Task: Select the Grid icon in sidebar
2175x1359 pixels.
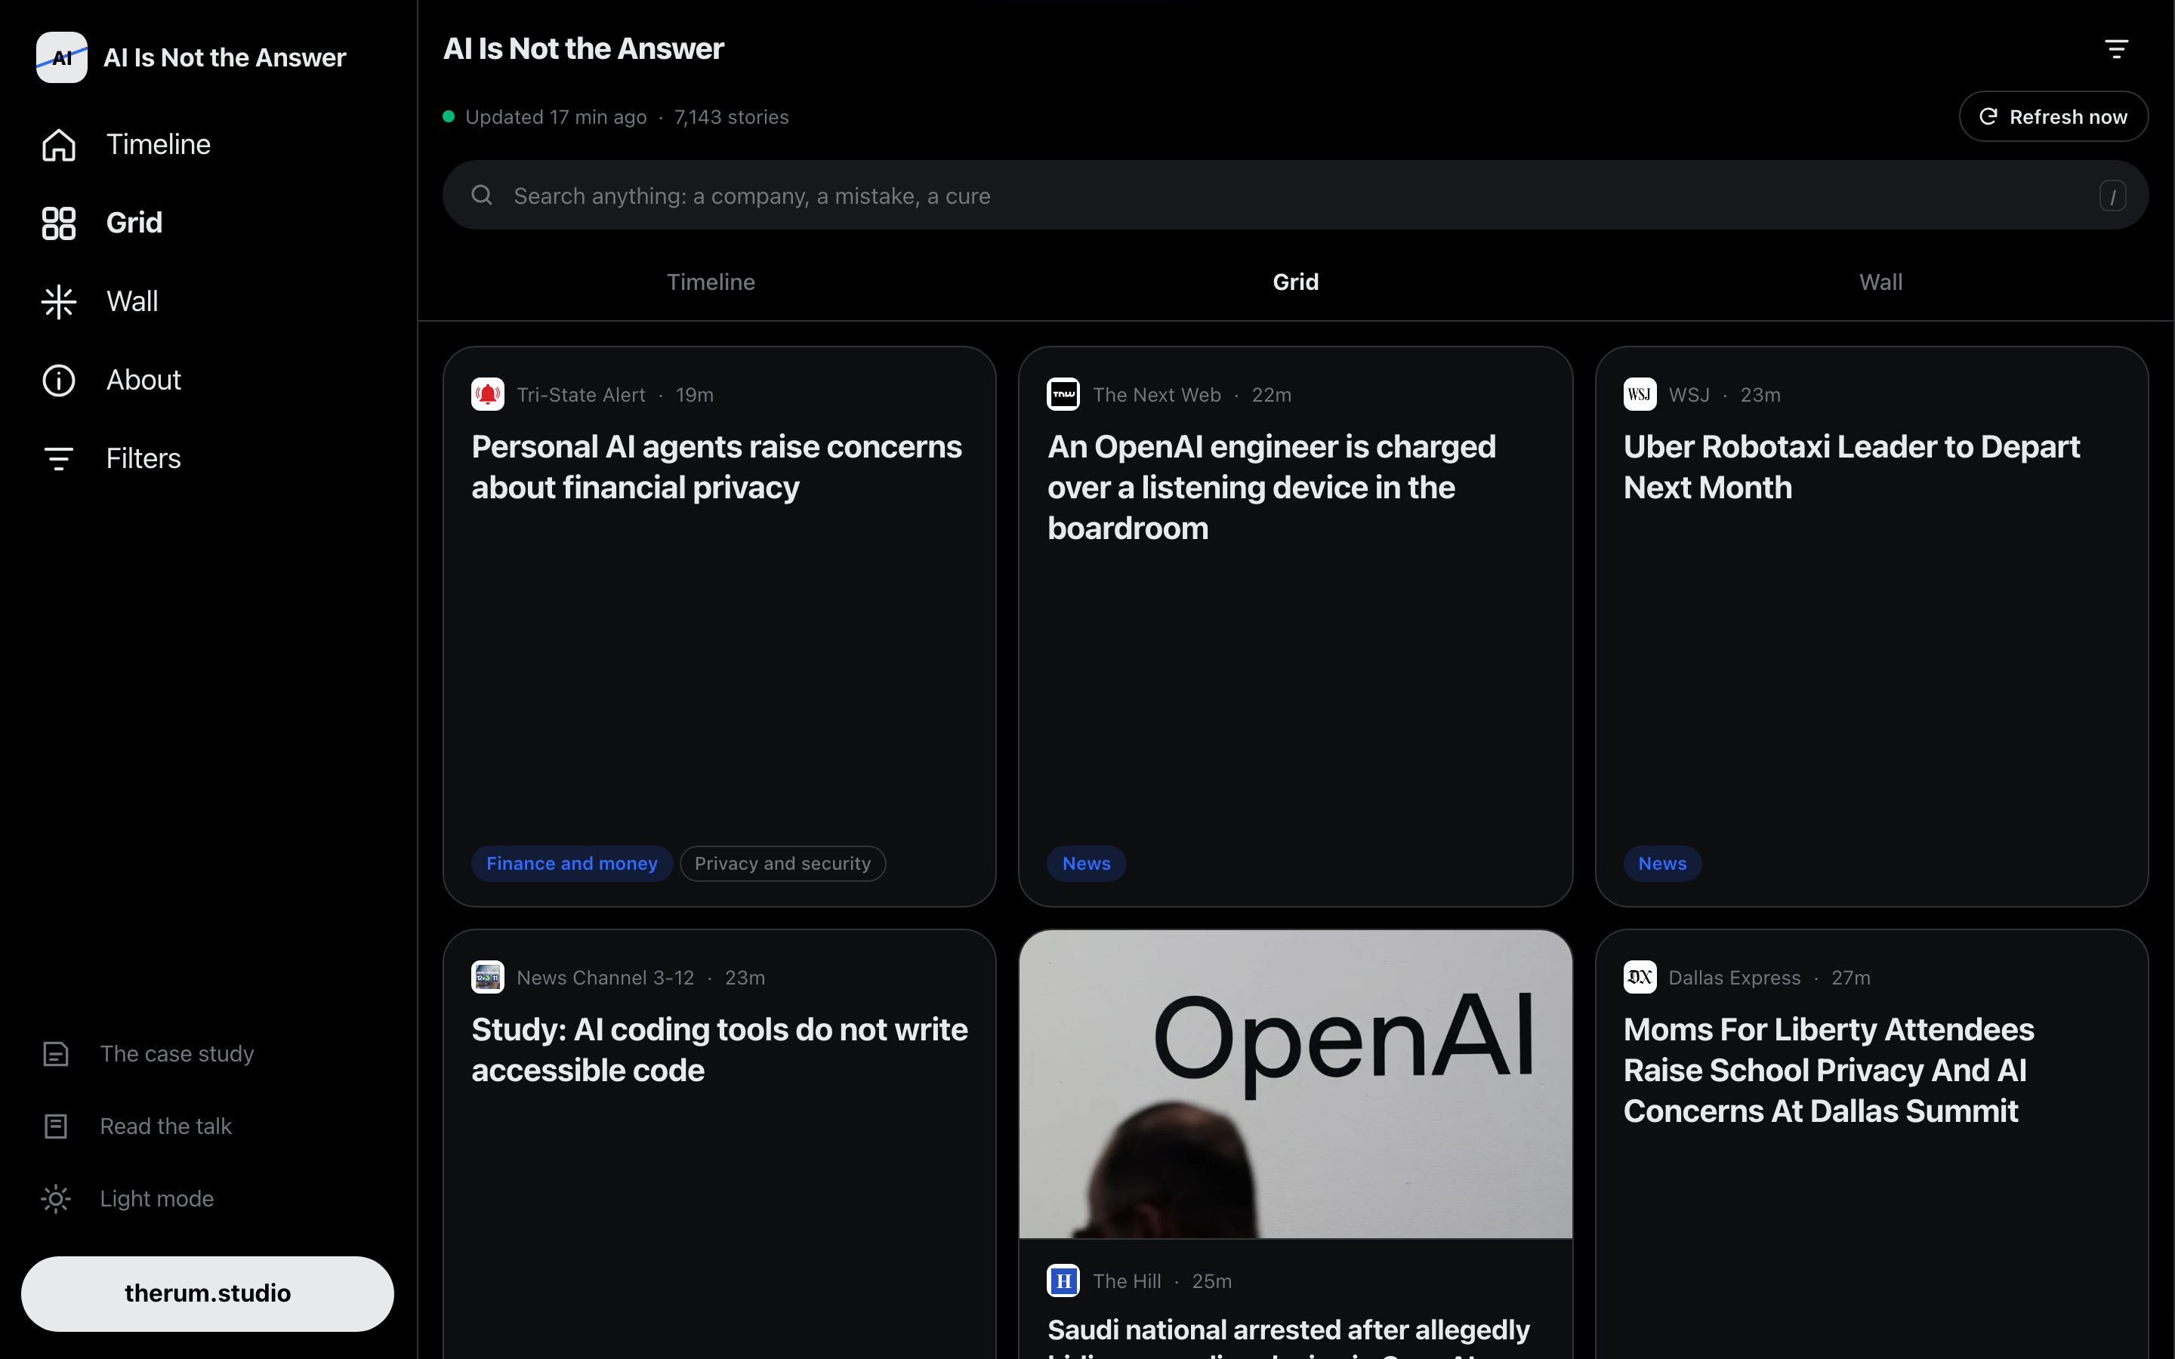Action: 58,223
